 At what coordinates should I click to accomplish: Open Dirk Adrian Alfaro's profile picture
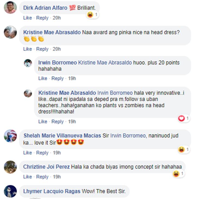[10, 8]
